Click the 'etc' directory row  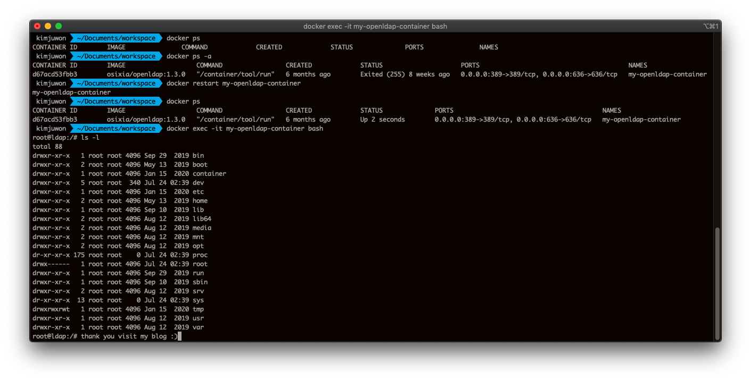118,192
